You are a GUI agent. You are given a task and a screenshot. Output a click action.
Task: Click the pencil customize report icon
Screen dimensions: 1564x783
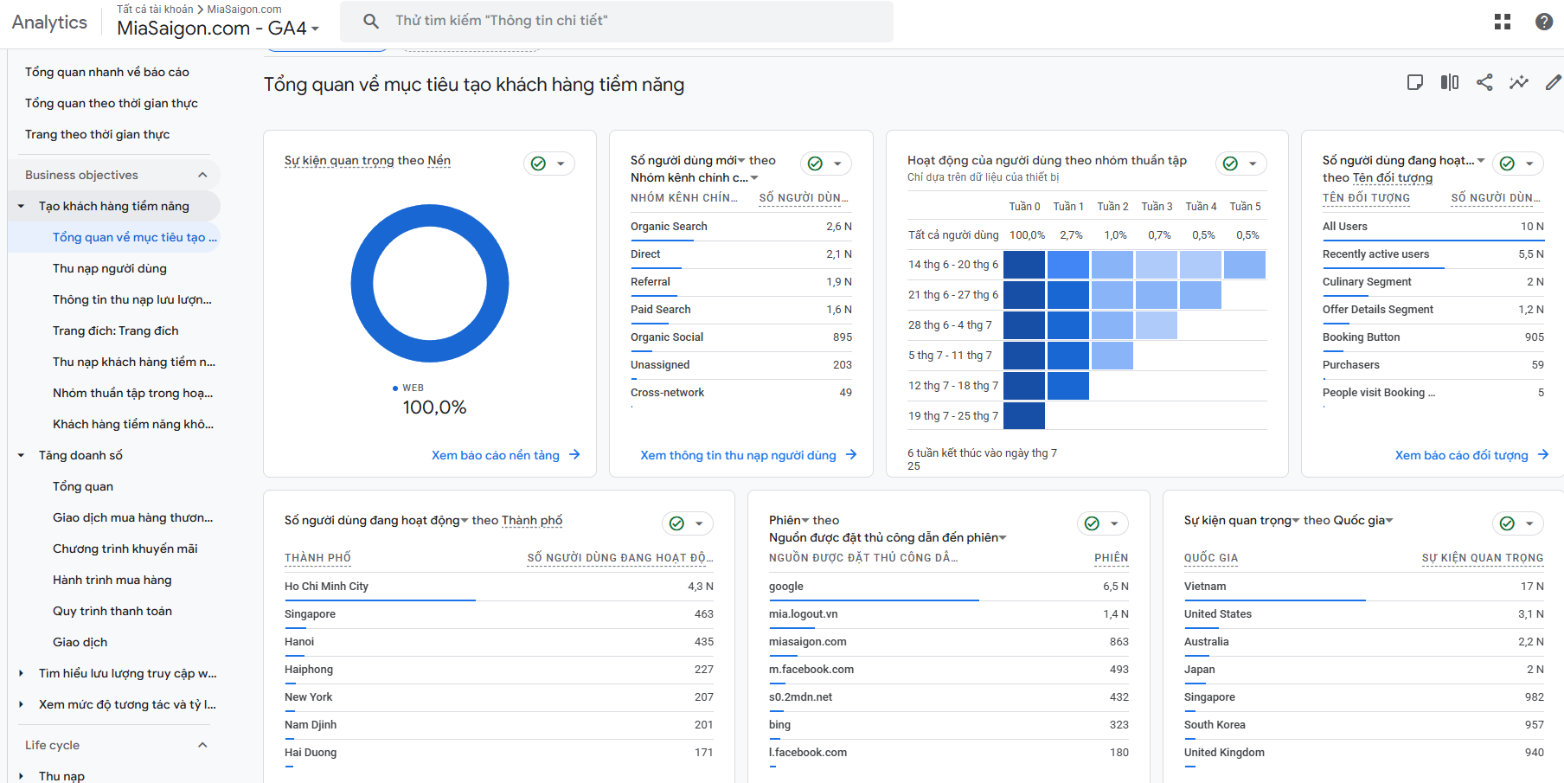[1554, 82]
